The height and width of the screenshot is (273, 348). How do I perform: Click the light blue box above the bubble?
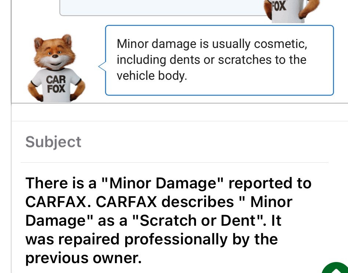[x=162, y=8]
